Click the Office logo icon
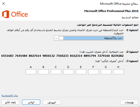Image resolution: width=140 pixels, height=107 pixels. pyautogui.click(x=5, y=14)
